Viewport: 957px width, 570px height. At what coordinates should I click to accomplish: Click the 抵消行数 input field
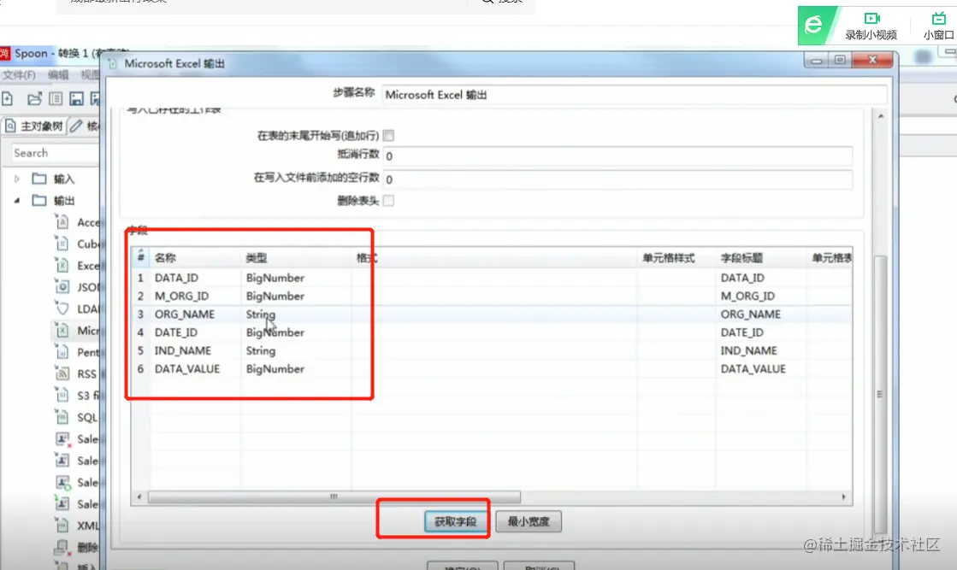[617, 156]
